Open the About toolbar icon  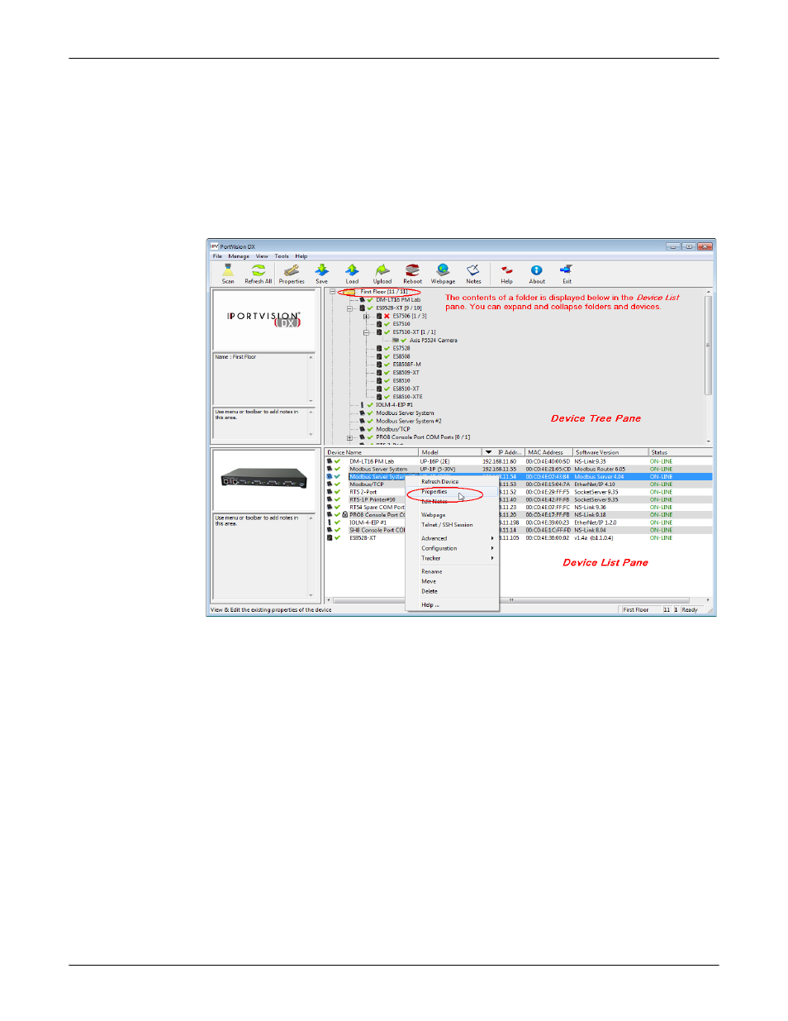537,274
